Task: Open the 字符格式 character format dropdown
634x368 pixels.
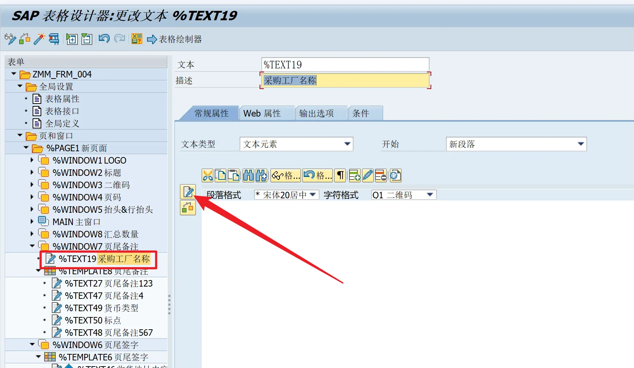Action: 430,195
